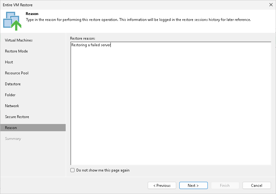This screenshot has height=194, width=276.
Task: Click the Next button
Action: (x=193, y=185)
